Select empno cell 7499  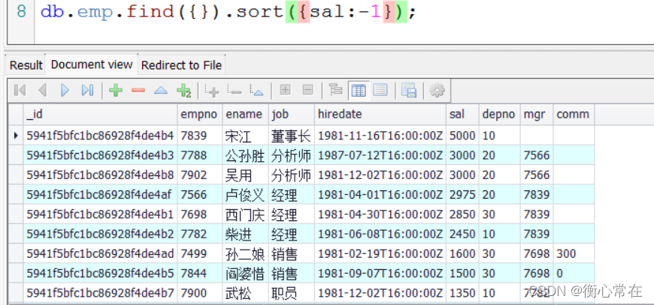pyautogui.click(x=200, y=253)
